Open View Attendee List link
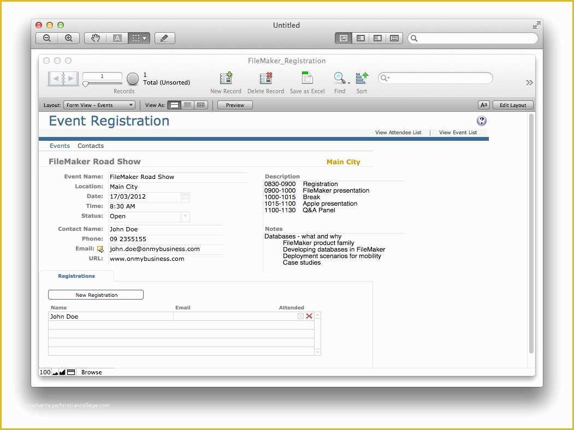The image size is (574, 430). pos(398,133)
